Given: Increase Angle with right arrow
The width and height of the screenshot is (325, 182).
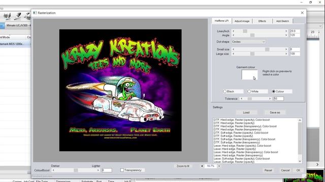Looking at the screenshot, I should (x=286, y=35).
